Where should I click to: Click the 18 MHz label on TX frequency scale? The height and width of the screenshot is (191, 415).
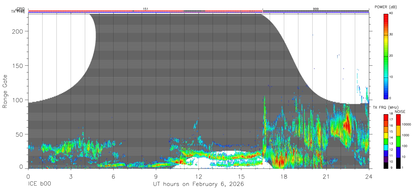[391, 114]
